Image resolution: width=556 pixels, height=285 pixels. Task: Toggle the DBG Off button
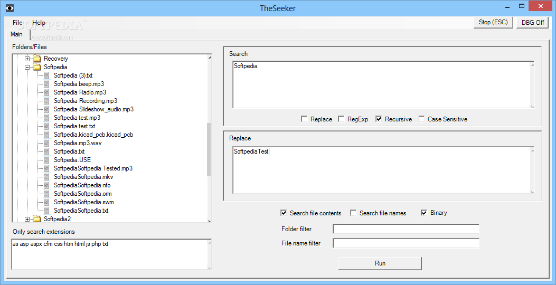click(533, 22)
